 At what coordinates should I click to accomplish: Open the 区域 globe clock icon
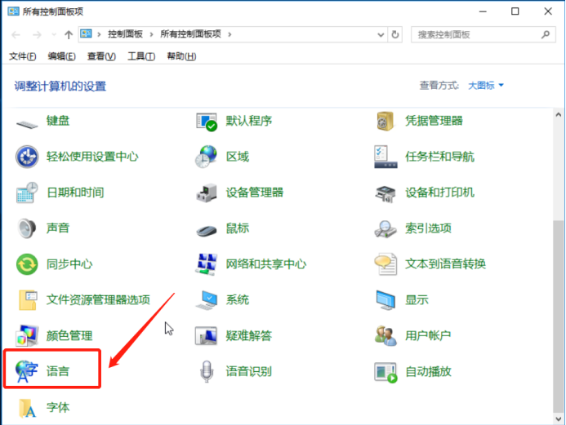pos(206,157)
